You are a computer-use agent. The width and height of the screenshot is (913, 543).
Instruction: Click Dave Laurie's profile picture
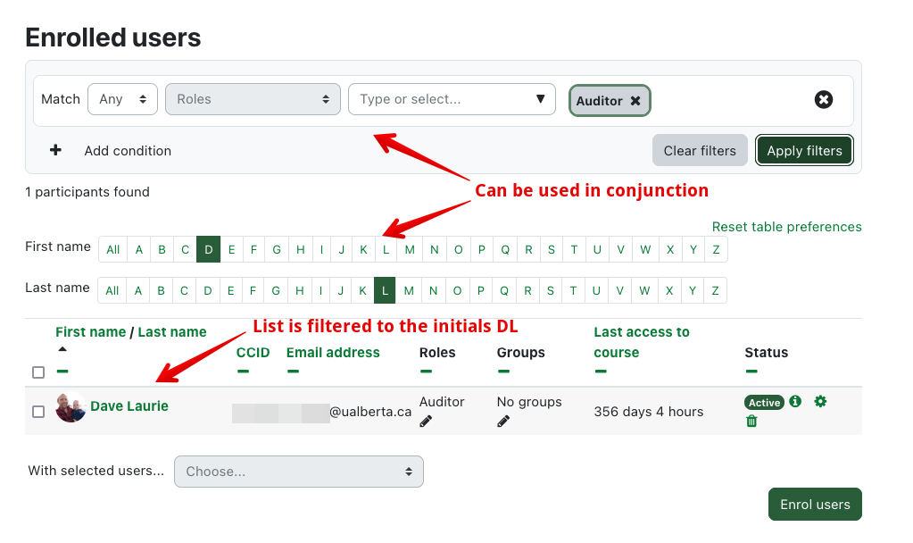click(71, 407)
